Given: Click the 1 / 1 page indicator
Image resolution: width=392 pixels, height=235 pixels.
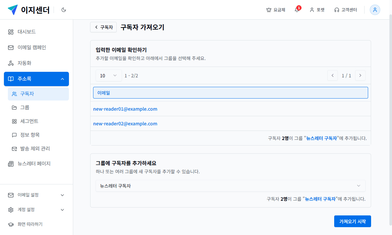Looking at the screenshot, I should coord(346,75).
